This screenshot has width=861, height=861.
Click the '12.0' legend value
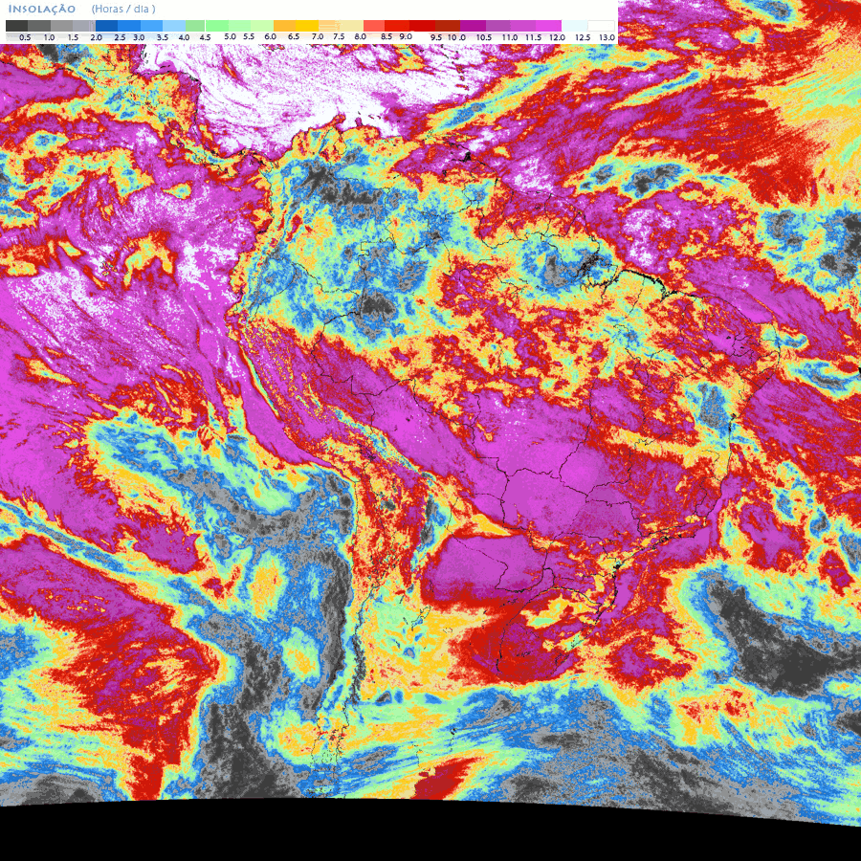558,37
